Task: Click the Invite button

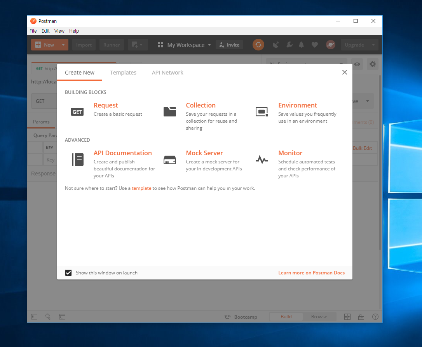Action: [230, 45]
